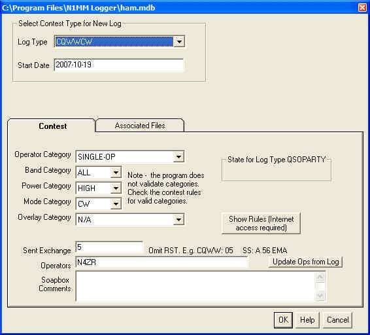Expand the Operator Category dropdown

point(178,156)
